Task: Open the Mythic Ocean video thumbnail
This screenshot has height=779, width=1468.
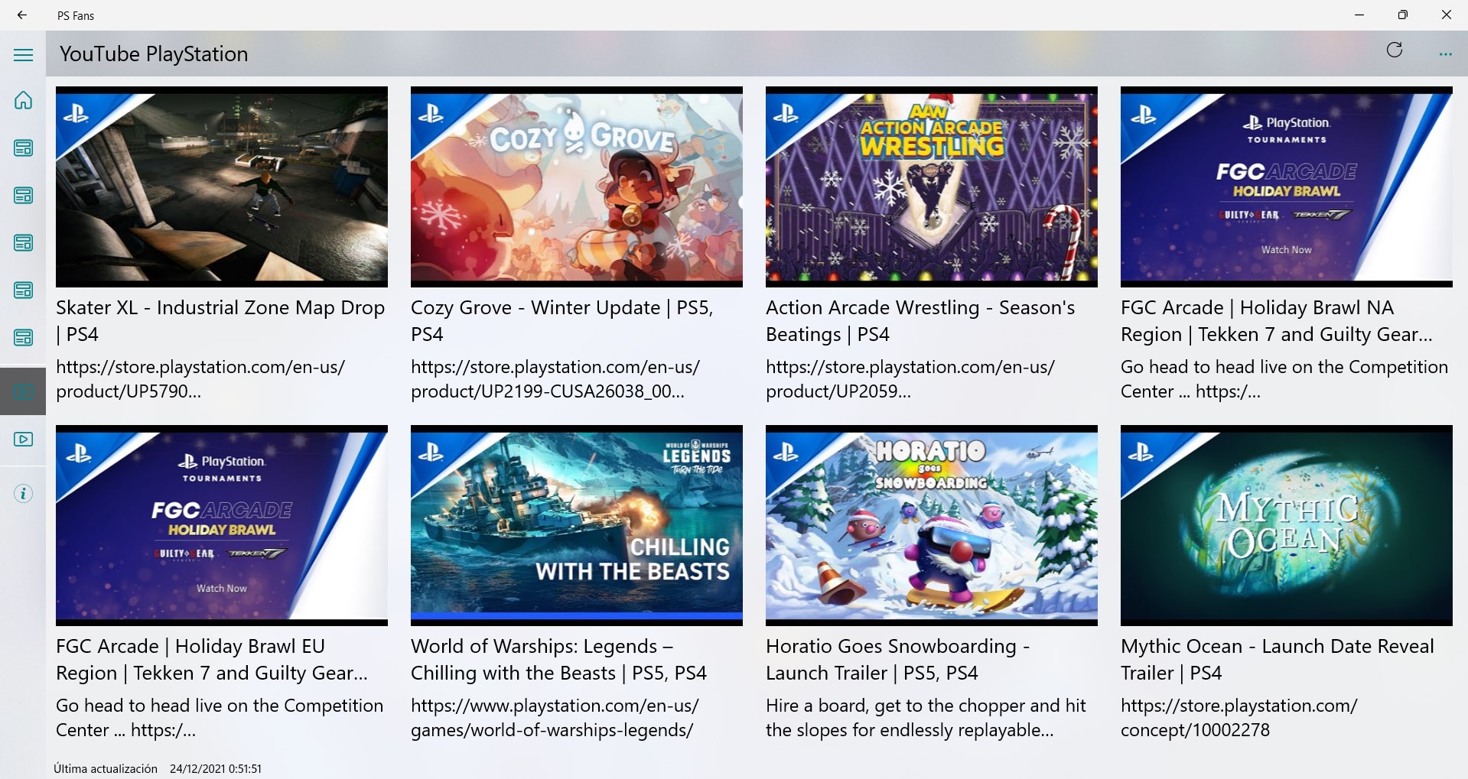Action: (1287, 525)
